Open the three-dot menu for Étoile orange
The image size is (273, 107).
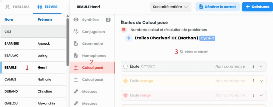[x=253, y=81]
